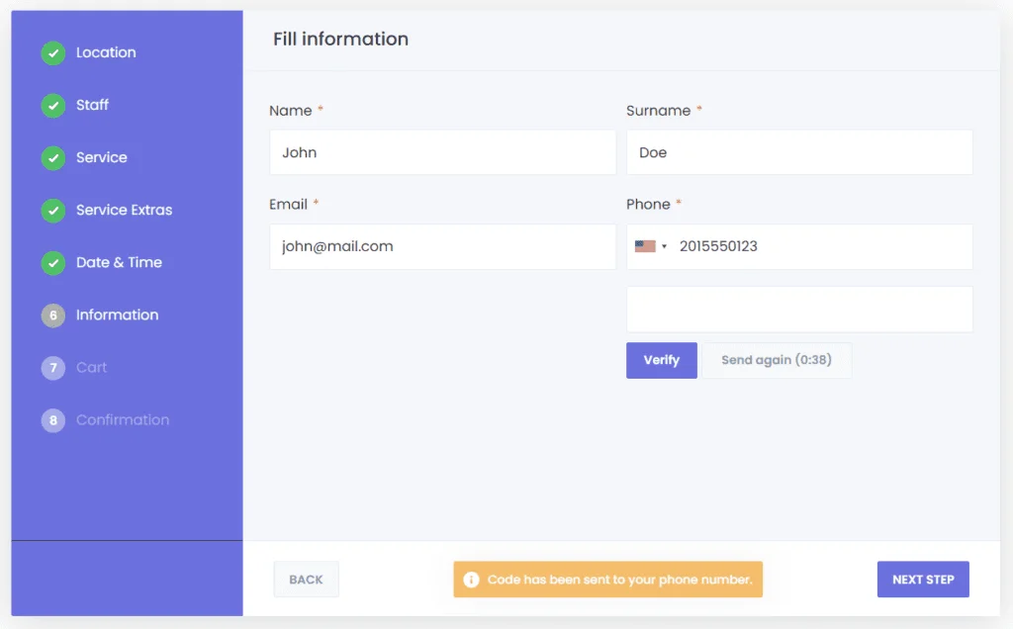Select the Information step label
The width and height of the screenshot is (1013, 629).
[x=117, y=314]
